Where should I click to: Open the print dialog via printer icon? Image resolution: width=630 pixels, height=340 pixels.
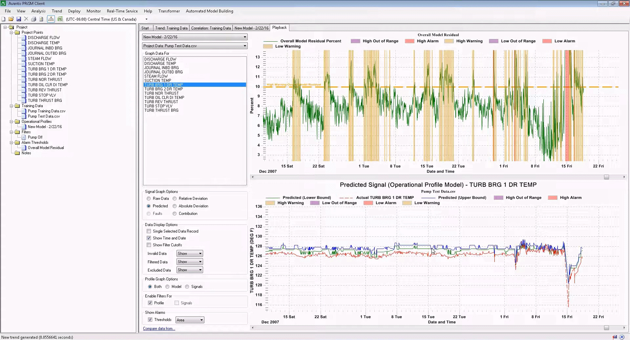click(x=33, y=19)
